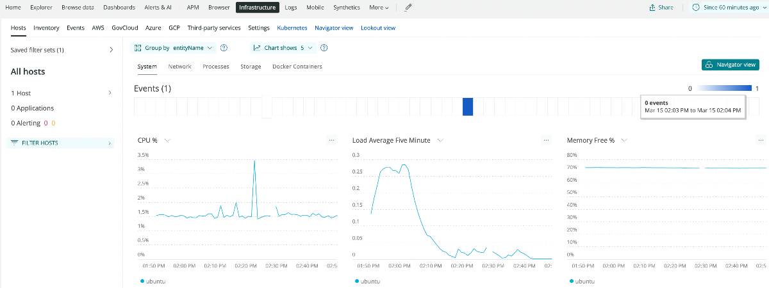Expand the More menu in top navigation
This screenshot has height=288, width=769.
click(379, 8)
